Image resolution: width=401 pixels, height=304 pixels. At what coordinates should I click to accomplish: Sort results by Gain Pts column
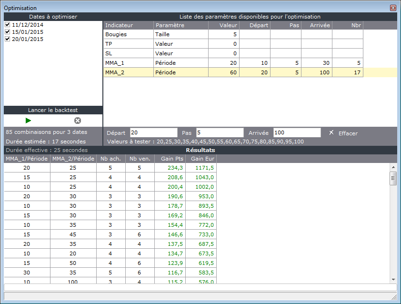(x=170, y=159)
